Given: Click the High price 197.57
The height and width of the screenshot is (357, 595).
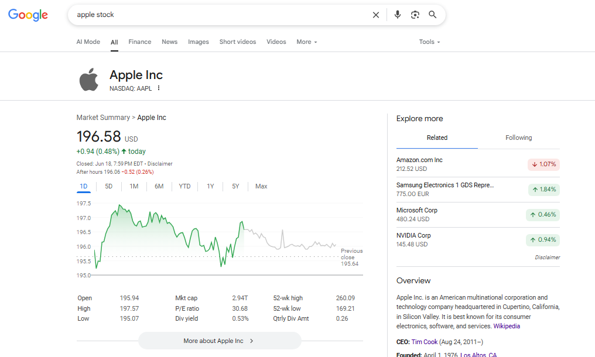Looking at the screenshot, I should point(129,309).
